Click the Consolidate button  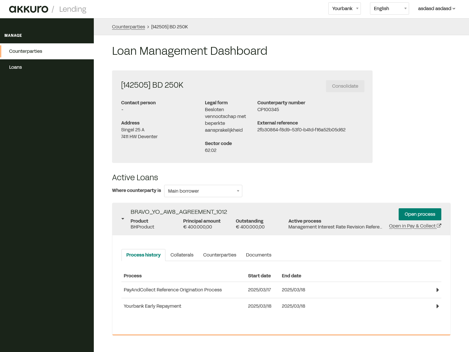[x=345, y=86]
